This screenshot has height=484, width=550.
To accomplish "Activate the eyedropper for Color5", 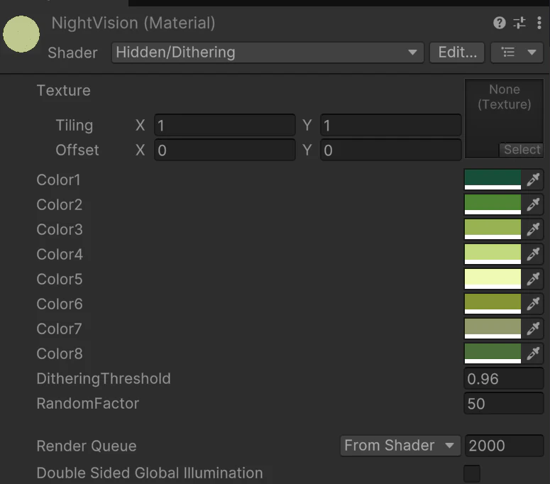I will tap(532, 279).
